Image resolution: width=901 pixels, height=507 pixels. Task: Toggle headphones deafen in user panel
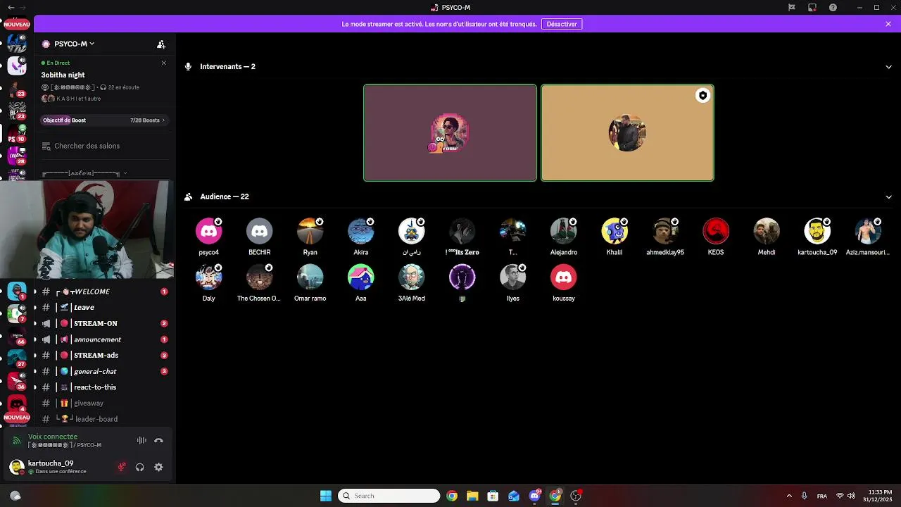tap(140, 467)
